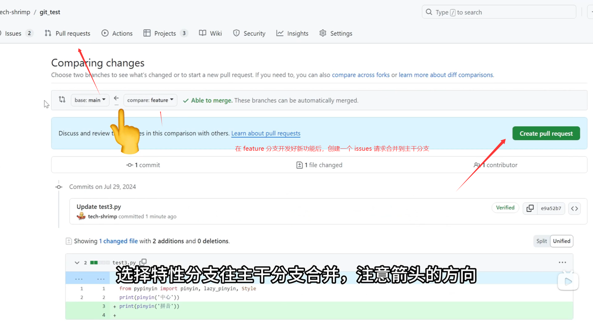This screenshot has height=333, width=593.
Task: Copy the full commit SHA icon
Action: click(530, 208)
